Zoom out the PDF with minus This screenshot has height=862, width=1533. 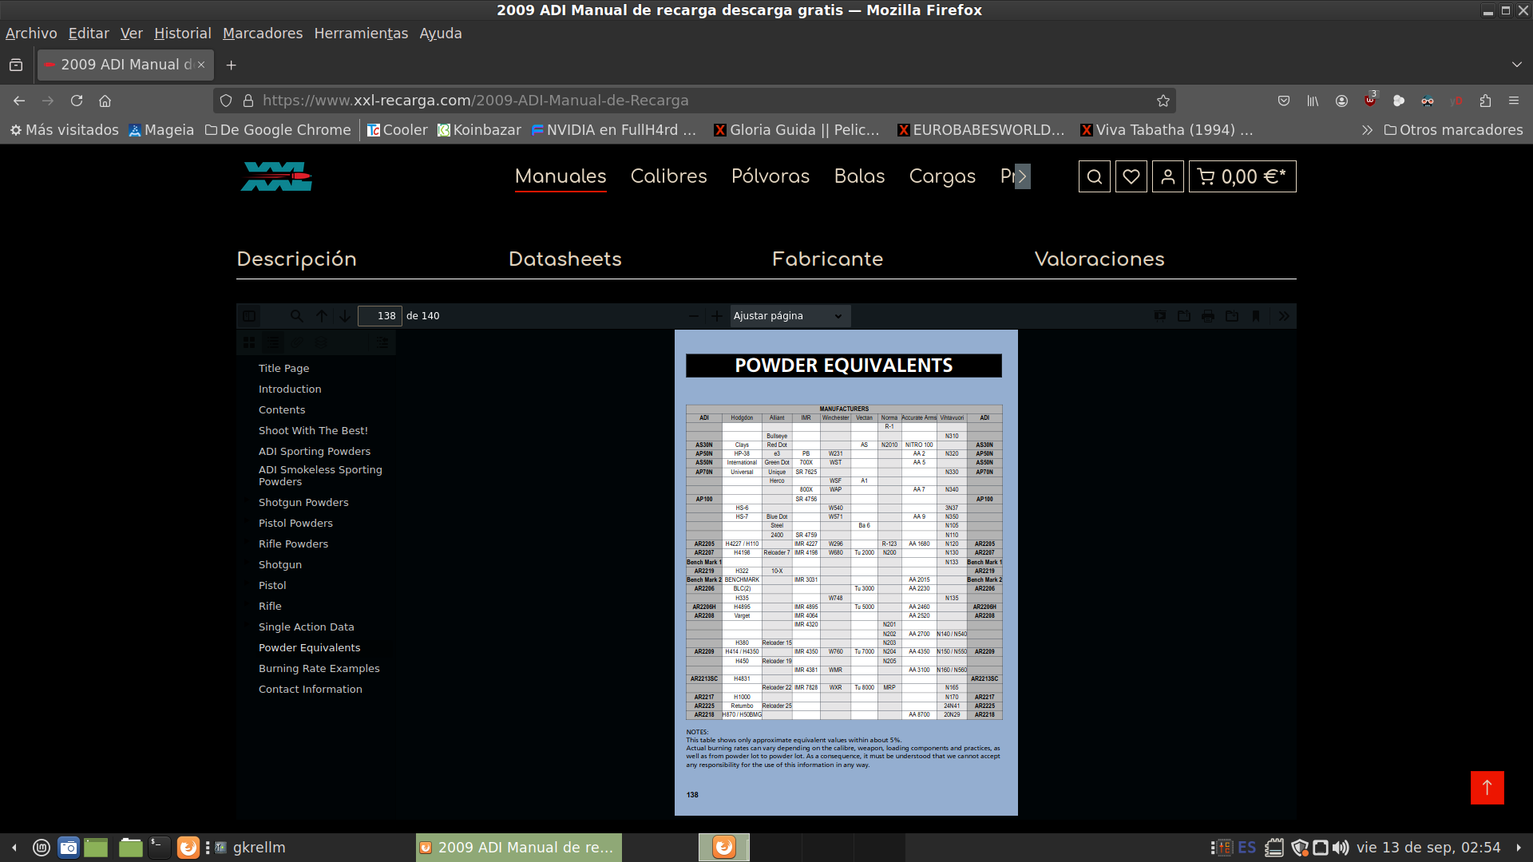click(x=693, y=316)
